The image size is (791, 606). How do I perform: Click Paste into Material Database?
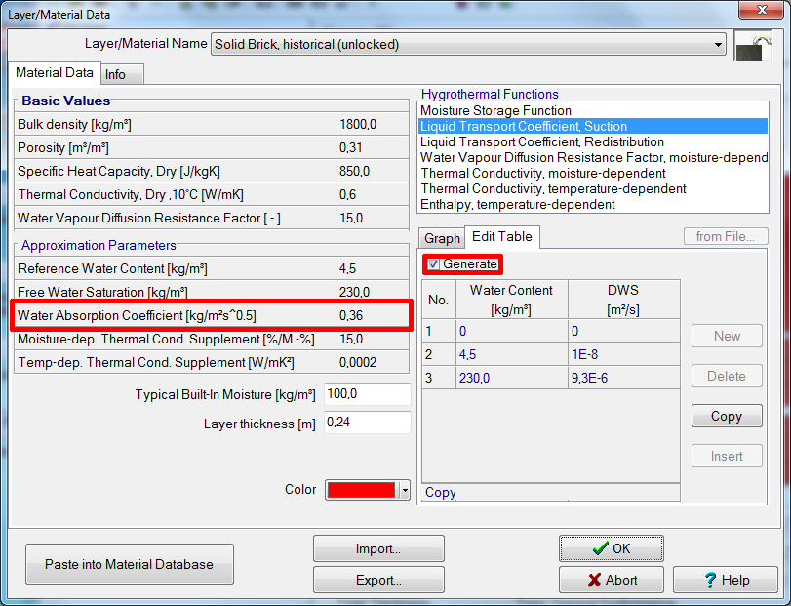[129, 563]
